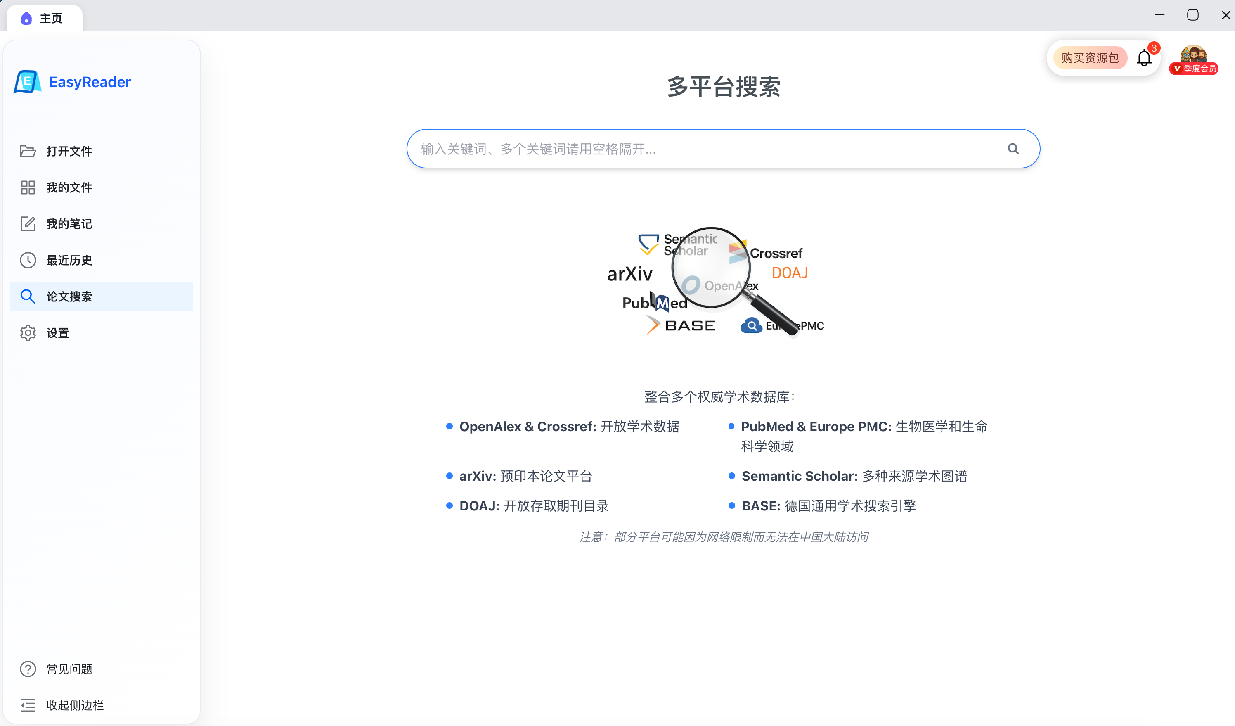The width and height of the screenshot is (1235, 726).
Task: Click the search magnifier in search bar
Action: click(1013, 149)
